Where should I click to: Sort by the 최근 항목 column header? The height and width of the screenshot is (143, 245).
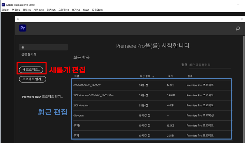[x=145, y=76]
